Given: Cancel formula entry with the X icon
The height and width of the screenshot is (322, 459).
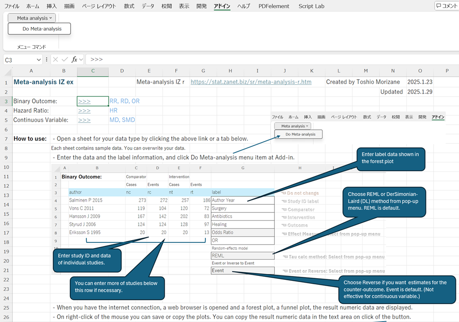Looking at the screenshot, I should click(55, 59).
